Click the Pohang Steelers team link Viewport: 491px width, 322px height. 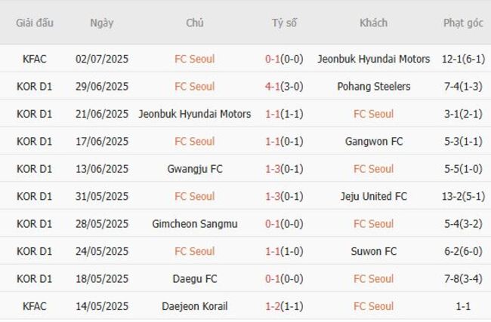click(373, 87)
